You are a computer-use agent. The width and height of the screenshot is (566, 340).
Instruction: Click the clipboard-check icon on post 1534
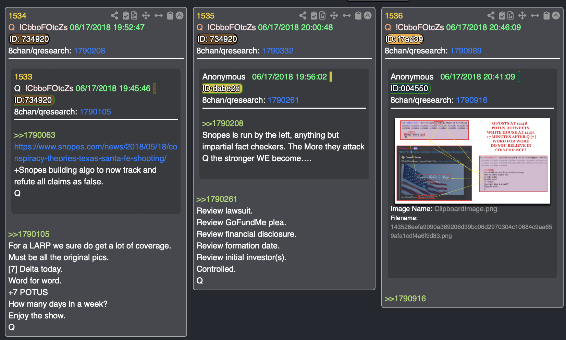[x=126, y=15]
